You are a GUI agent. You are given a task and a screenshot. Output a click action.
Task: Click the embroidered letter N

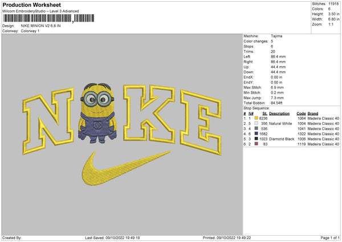coord(48,121)
